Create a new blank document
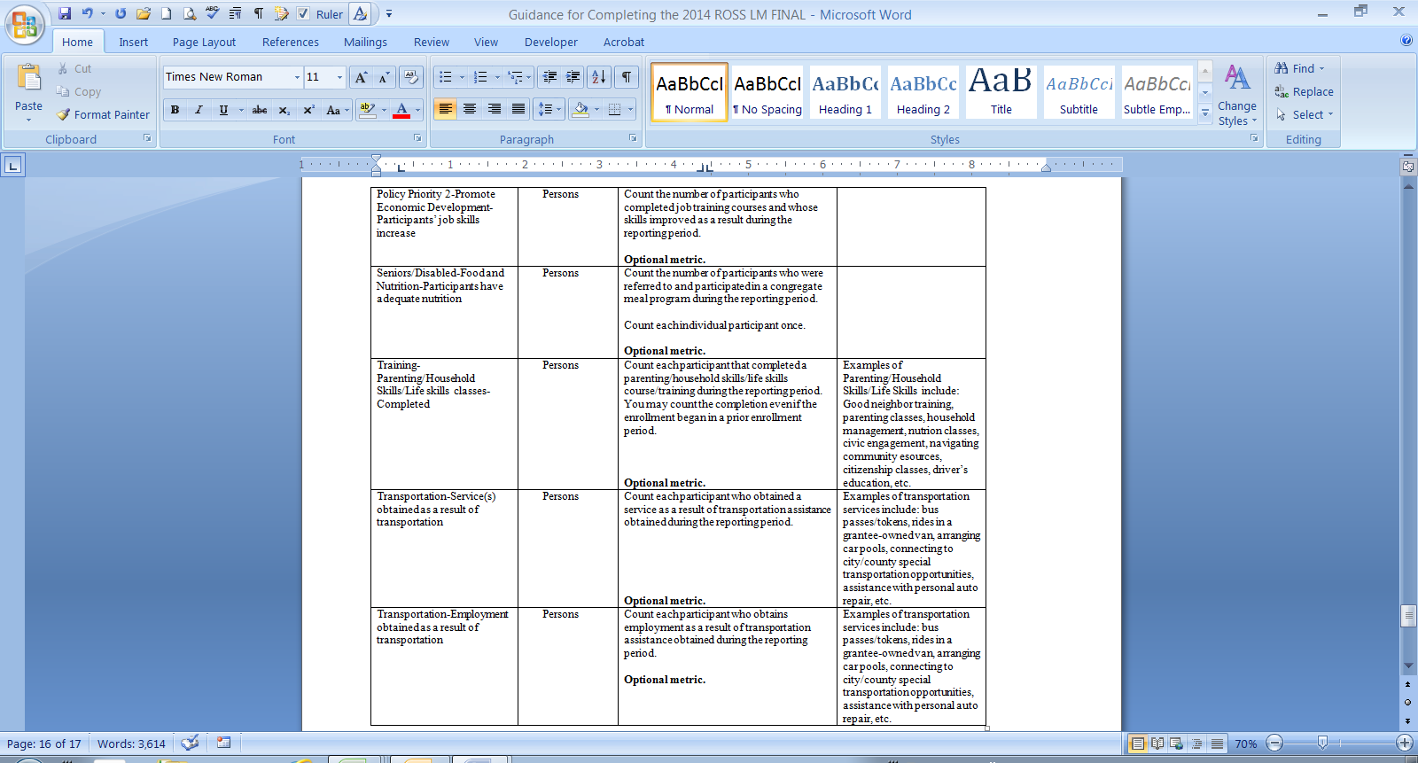The height and width of the screenshot is (763, 1418). point(166,13)
